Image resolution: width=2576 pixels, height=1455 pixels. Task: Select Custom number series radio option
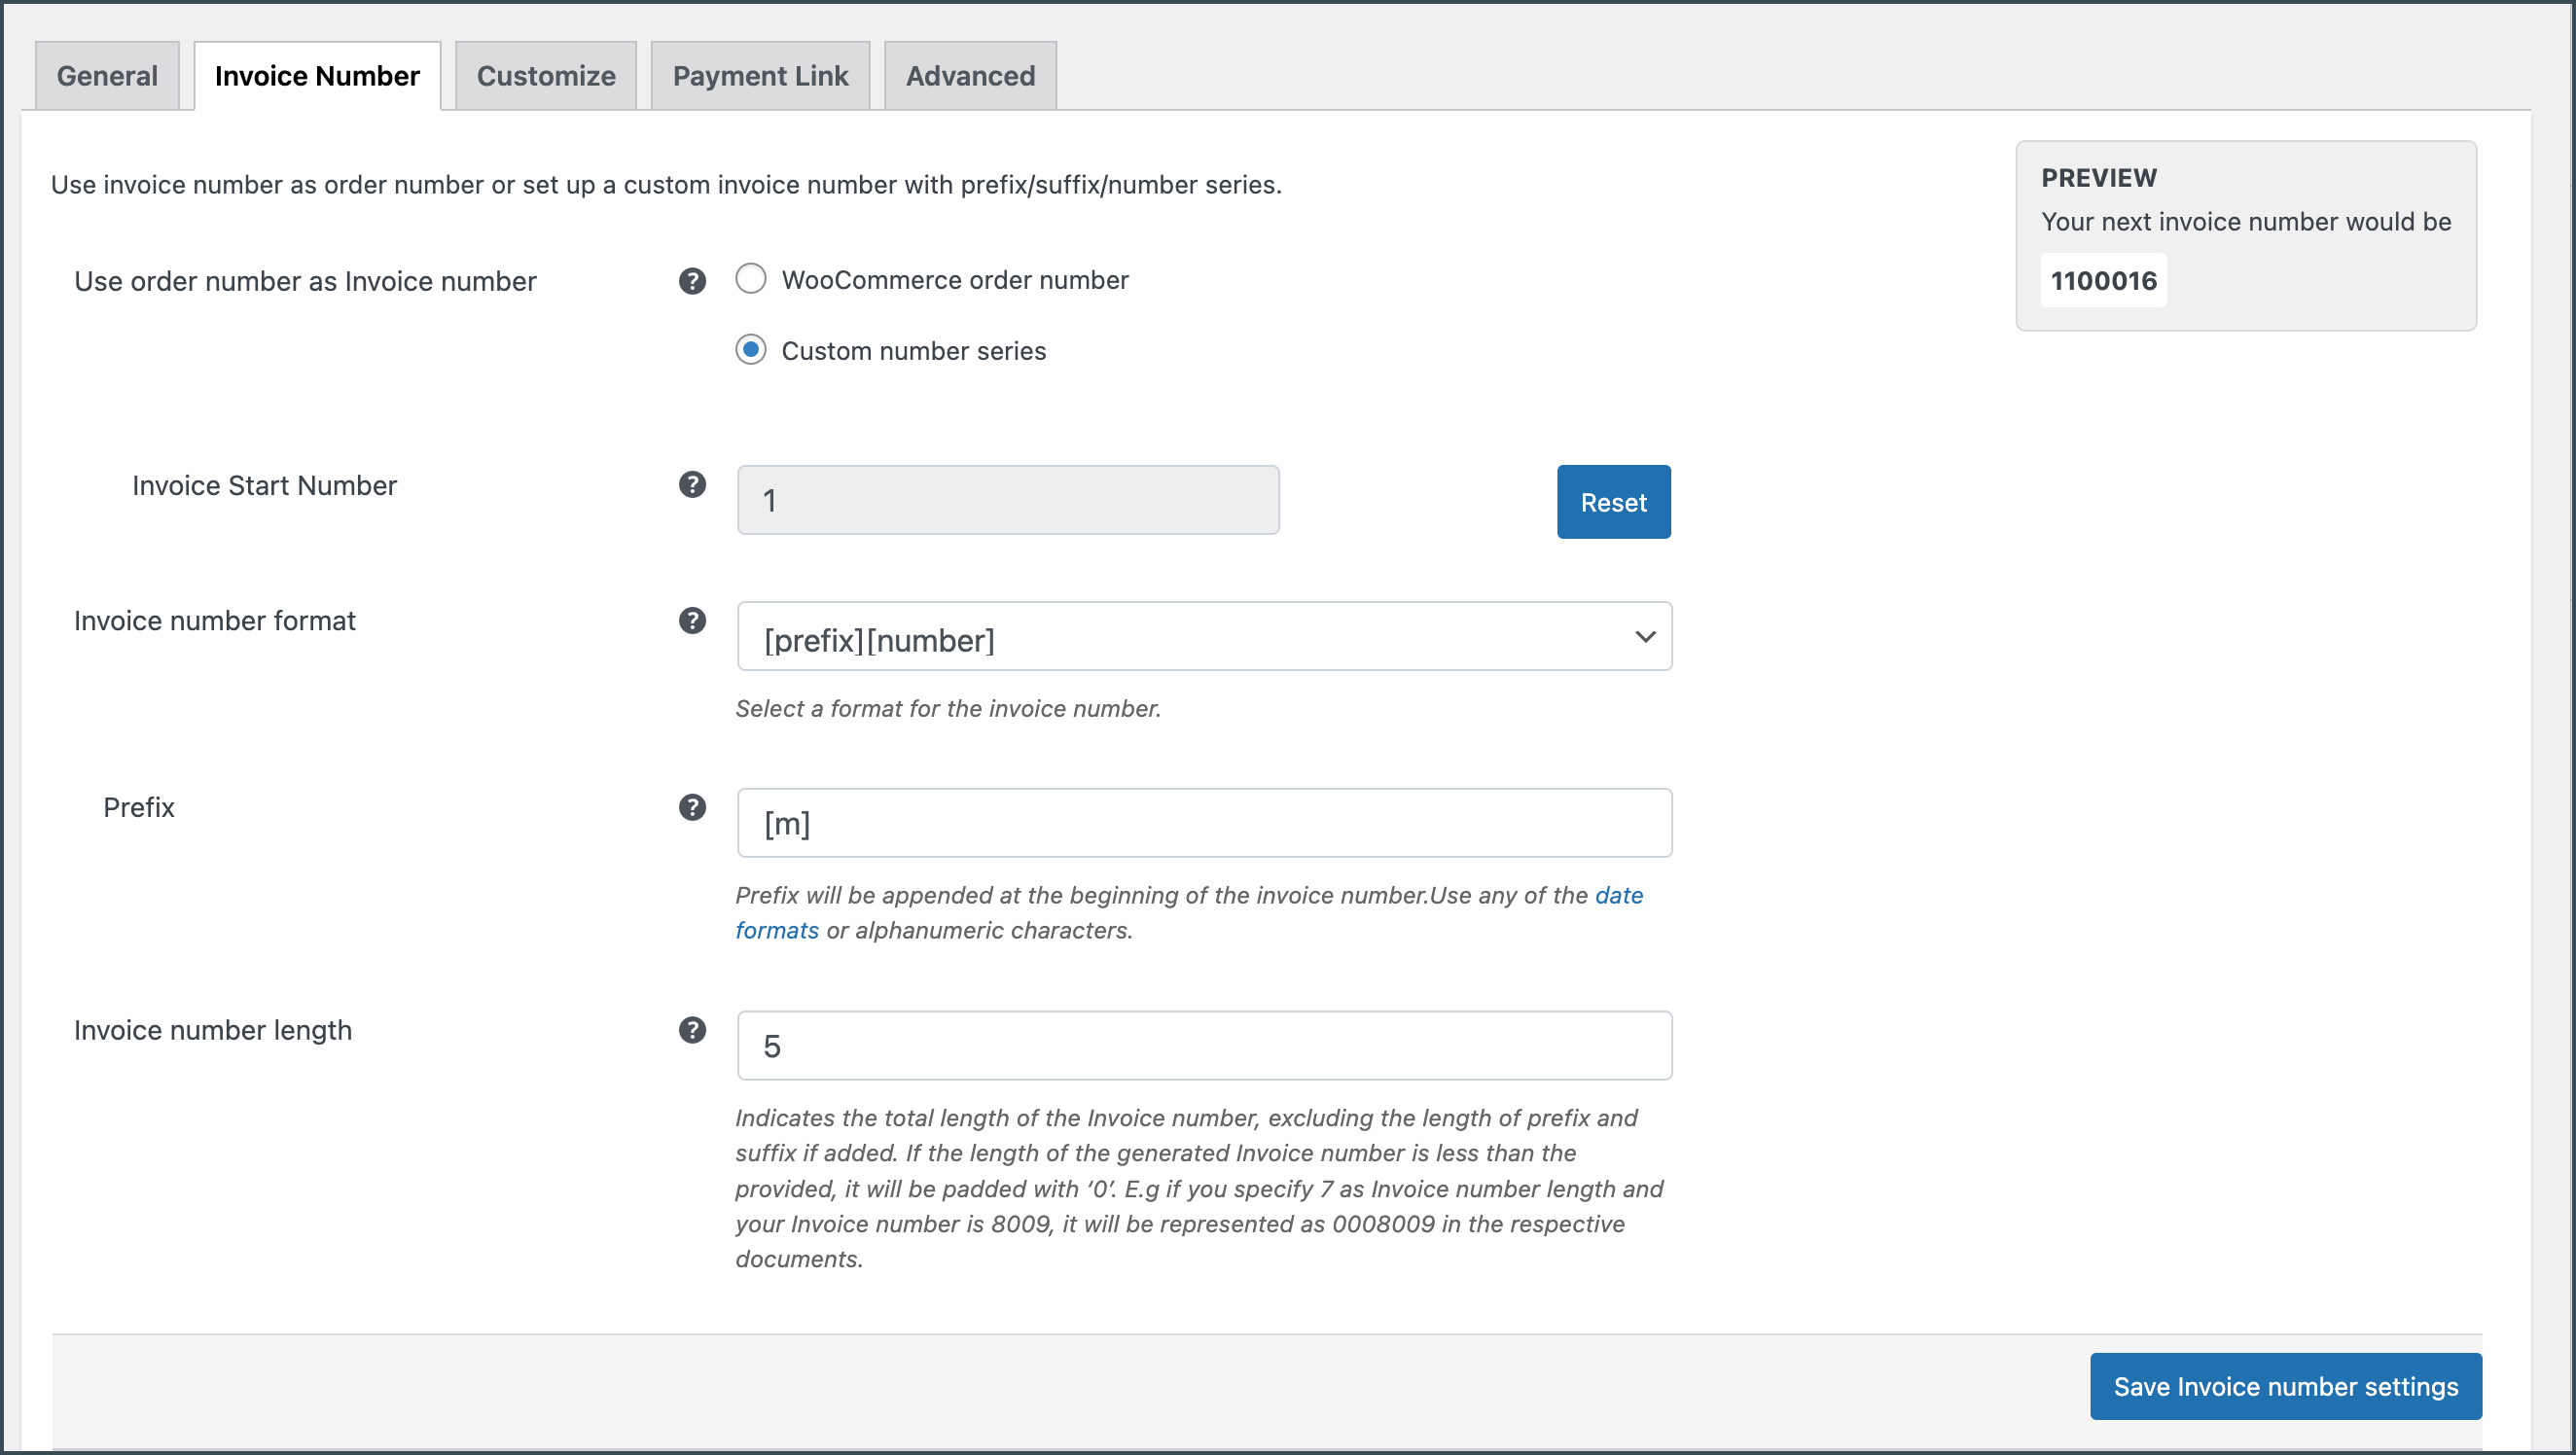click(x=751, y=350)
